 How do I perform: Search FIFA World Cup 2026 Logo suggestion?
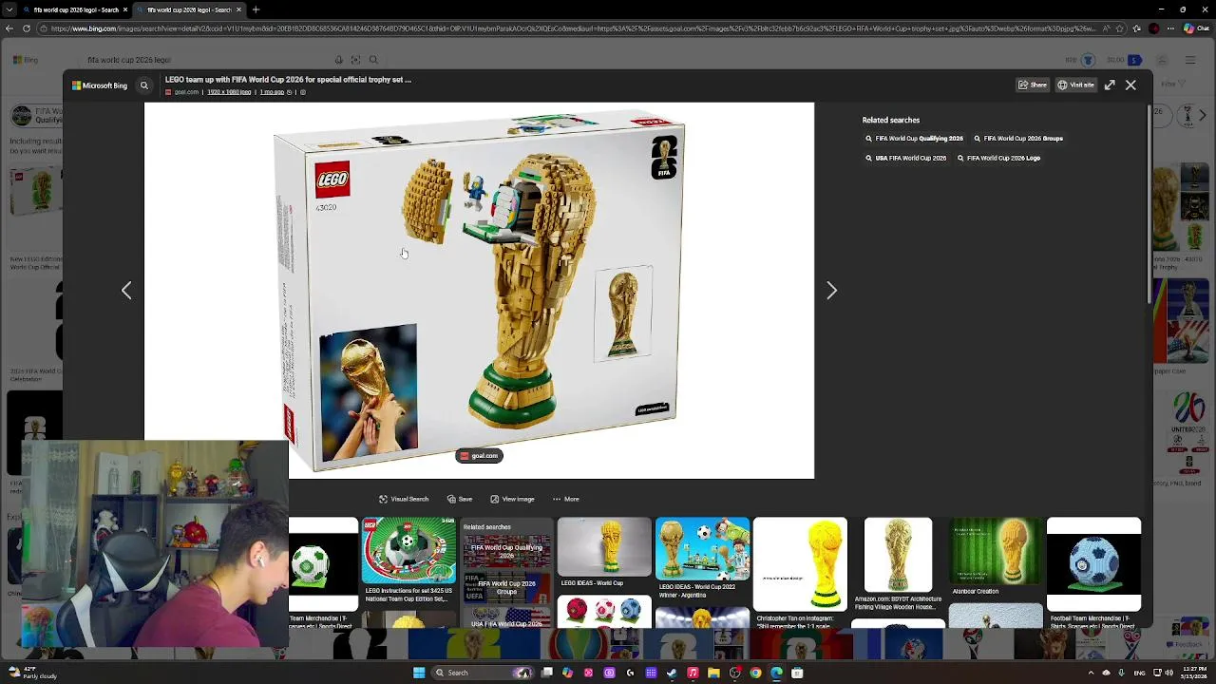[x=998, y=159]
